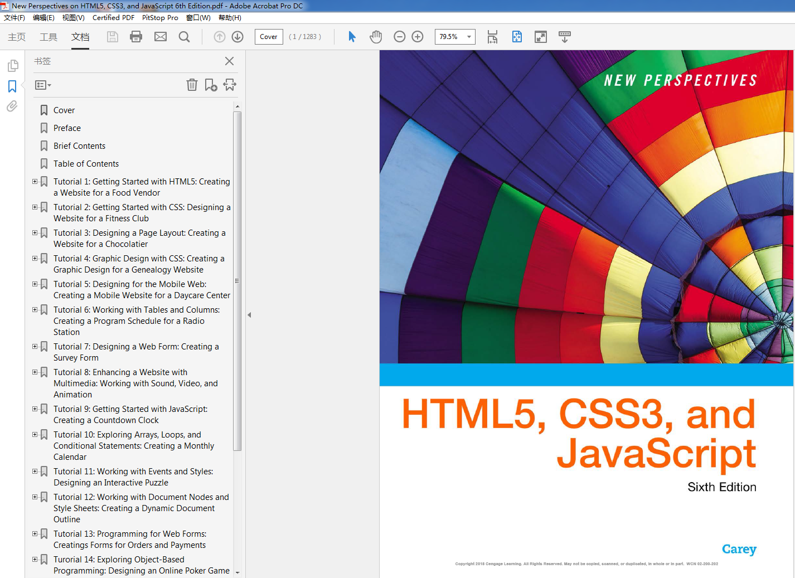The width and height of the screenshot is (795, 578).
Task: Zoom out with minus icon
Action: (400, 37)
